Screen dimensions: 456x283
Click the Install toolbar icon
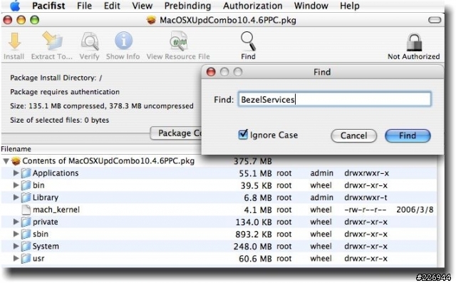click(x=14, y=41)
